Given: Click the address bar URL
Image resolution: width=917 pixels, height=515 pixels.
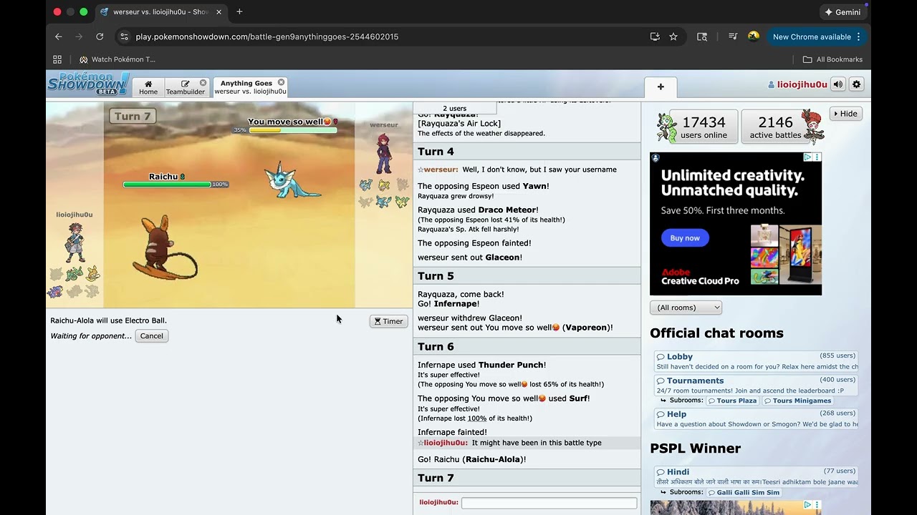Looking at the screenshot, I should click(267, 36).
